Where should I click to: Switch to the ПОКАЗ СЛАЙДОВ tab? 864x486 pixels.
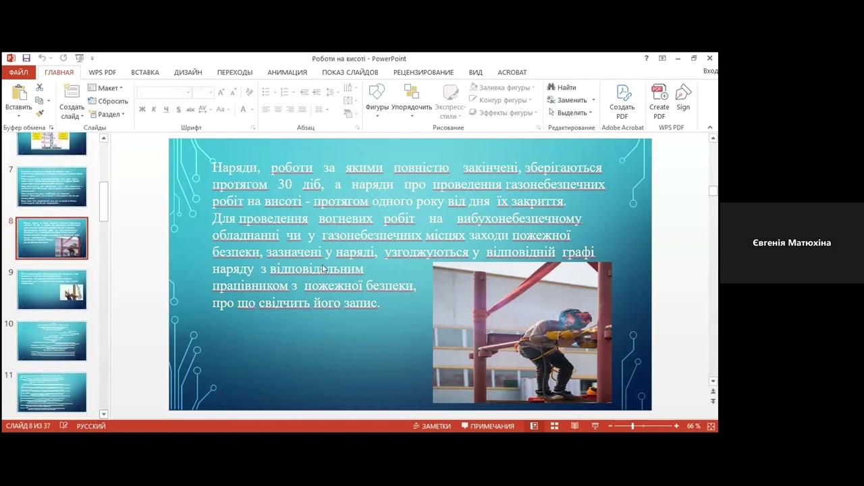click(350, 72)
